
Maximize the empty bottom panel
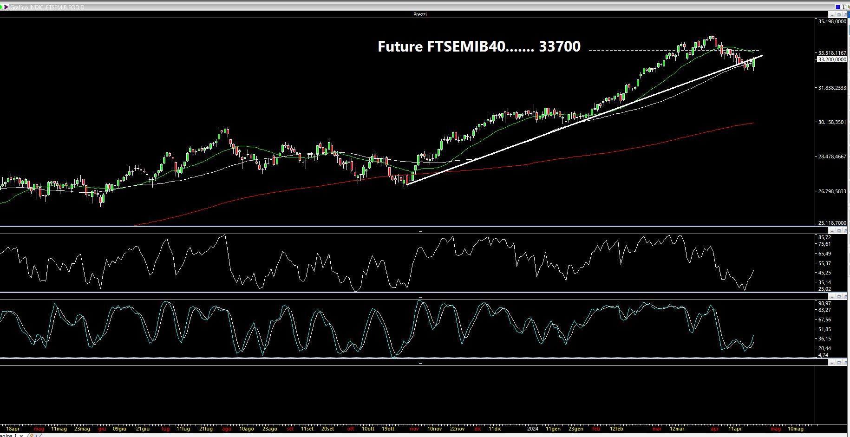839,362
